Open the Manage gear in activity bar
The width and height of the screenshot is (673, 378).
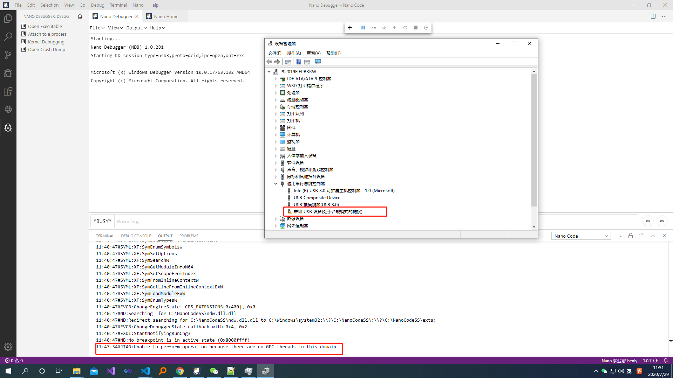pos(8,347)
